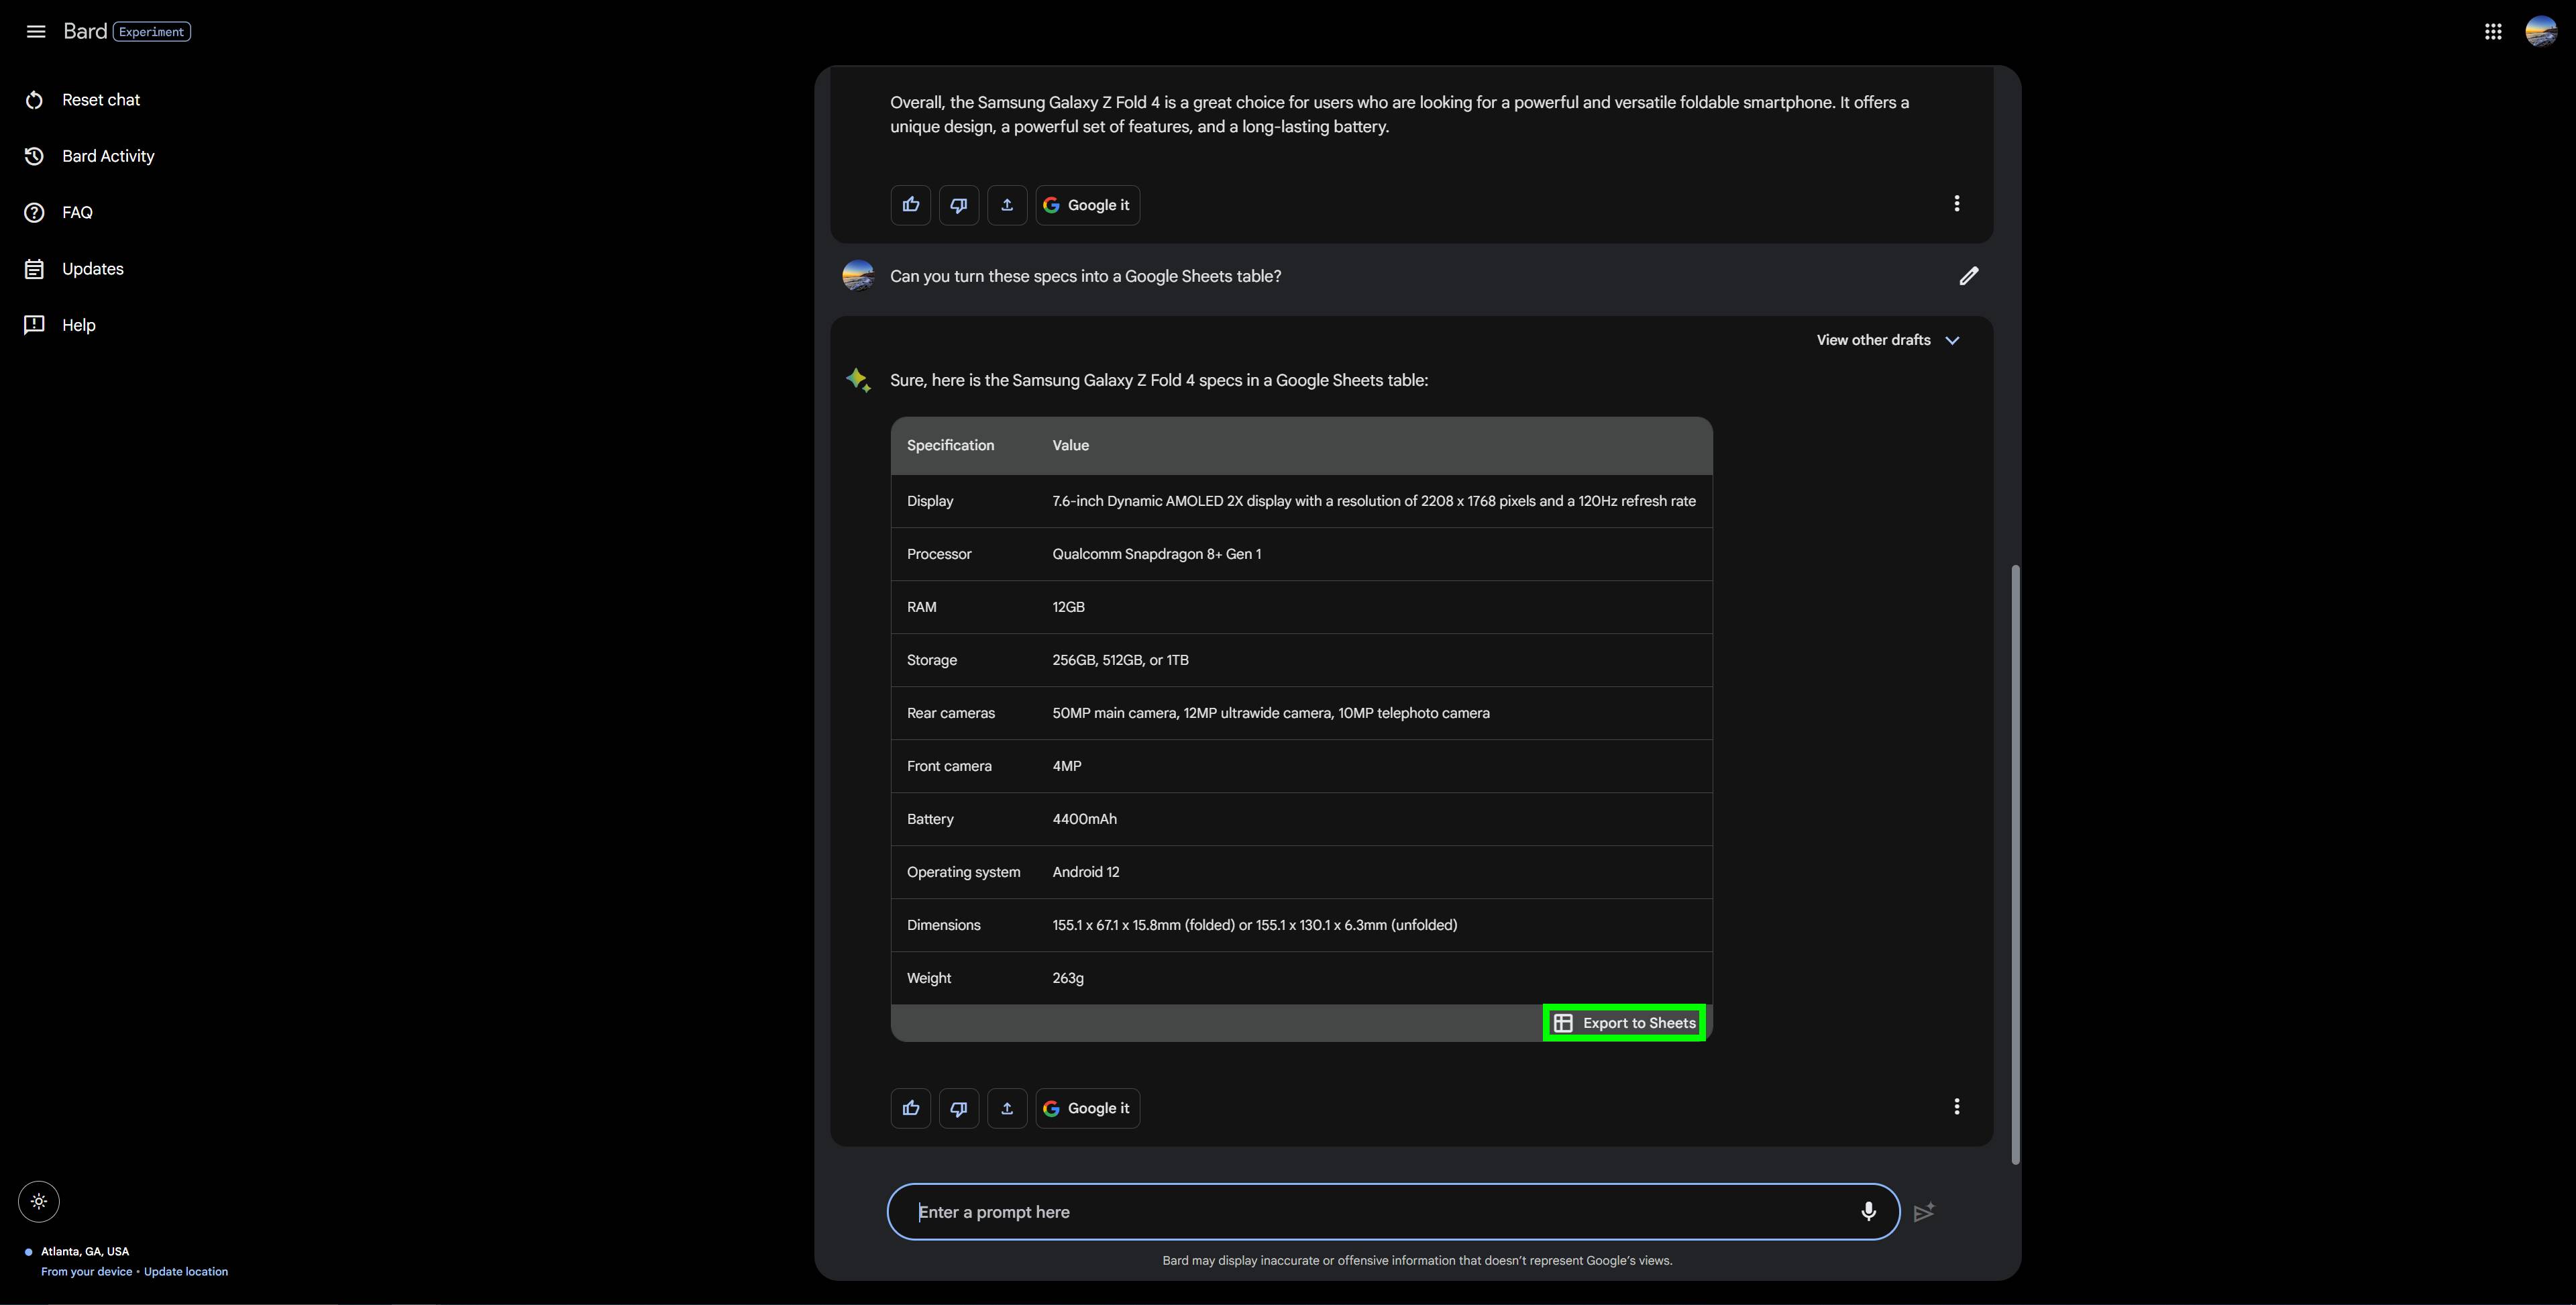This screenshot has height=1305, width=2576.
Task: Click the Dimensions row label
Action: (x=944, y=925)
